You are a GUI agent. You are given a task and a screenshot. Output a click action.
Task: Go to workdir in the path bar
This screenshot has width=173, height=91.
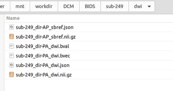tap(44, 6)
